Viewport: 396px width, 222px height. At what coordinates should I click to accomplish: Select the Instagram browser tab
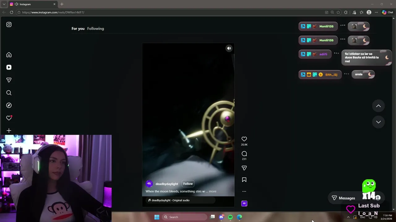pos(32,4)
